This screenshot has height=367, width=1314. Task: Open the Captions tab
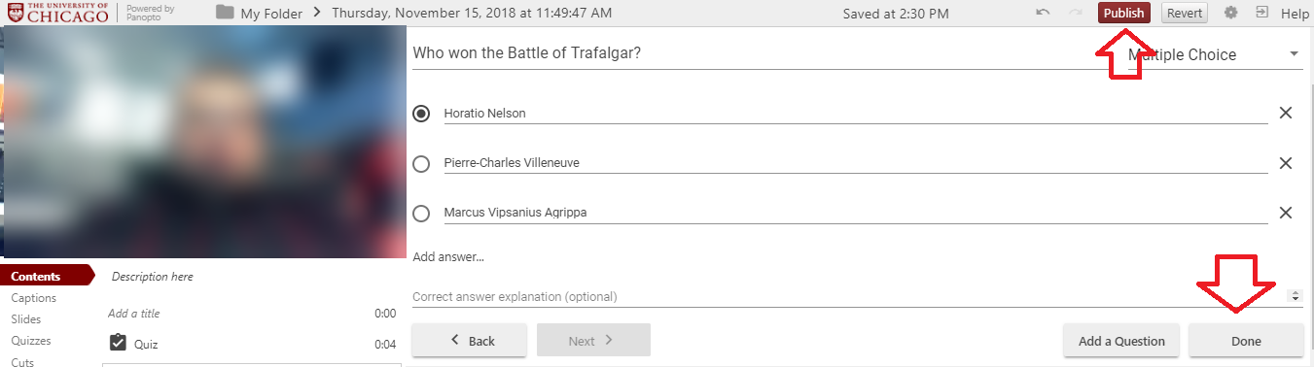tap(34, 298)
